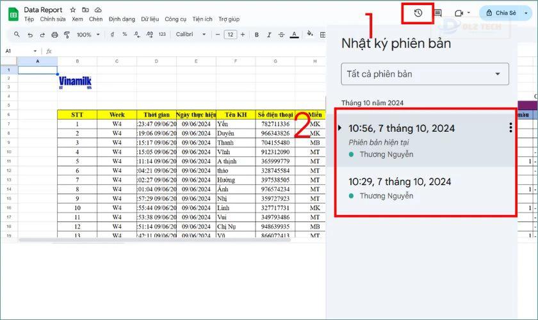Open the camera meeting options arrow

(x=469, y=13)
